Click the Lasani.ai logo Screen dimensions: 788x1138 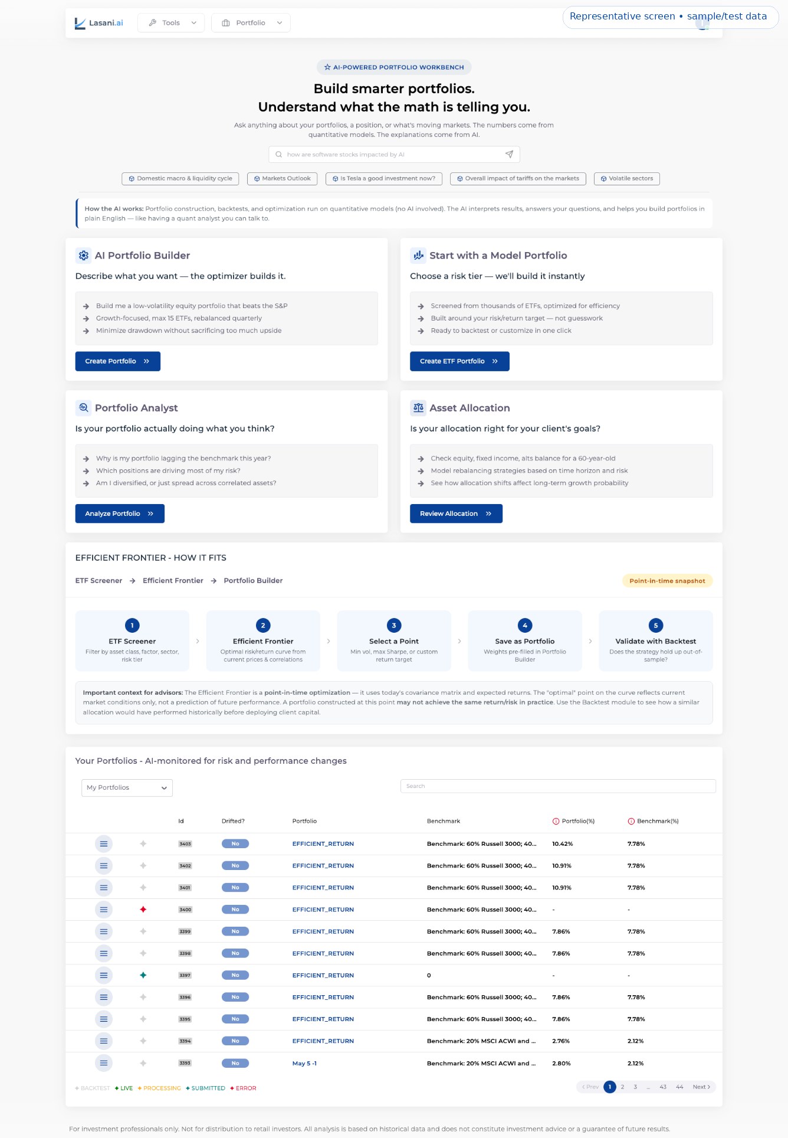tap(98, 23)
